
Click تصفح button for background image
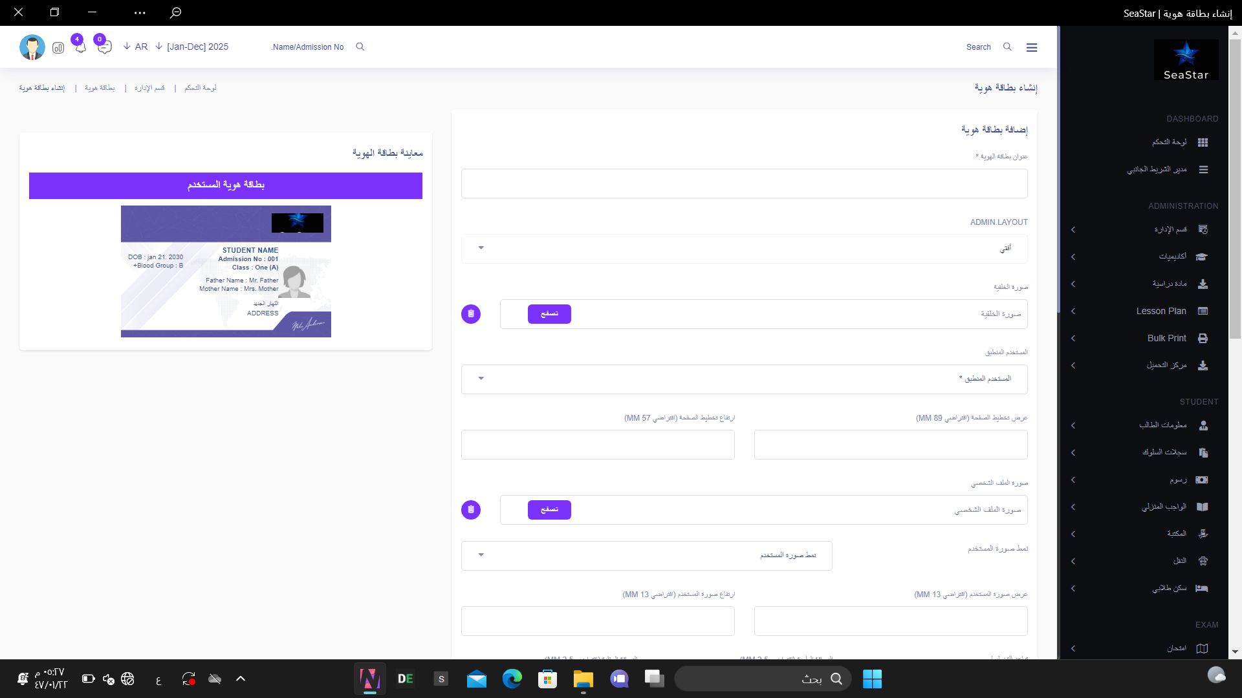coord(549,314)
